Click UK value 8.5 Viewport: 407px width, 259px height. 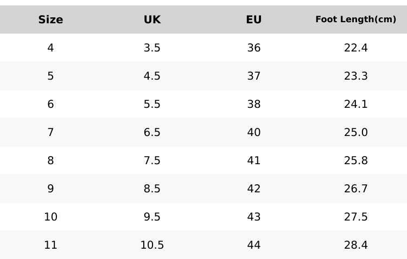coord(152,189)
